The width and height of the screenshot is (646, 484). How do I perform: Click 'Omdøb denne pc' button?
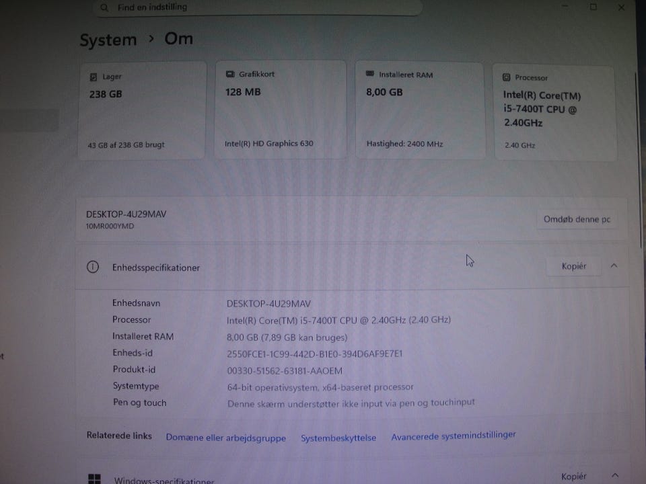[x=577, y=219]
